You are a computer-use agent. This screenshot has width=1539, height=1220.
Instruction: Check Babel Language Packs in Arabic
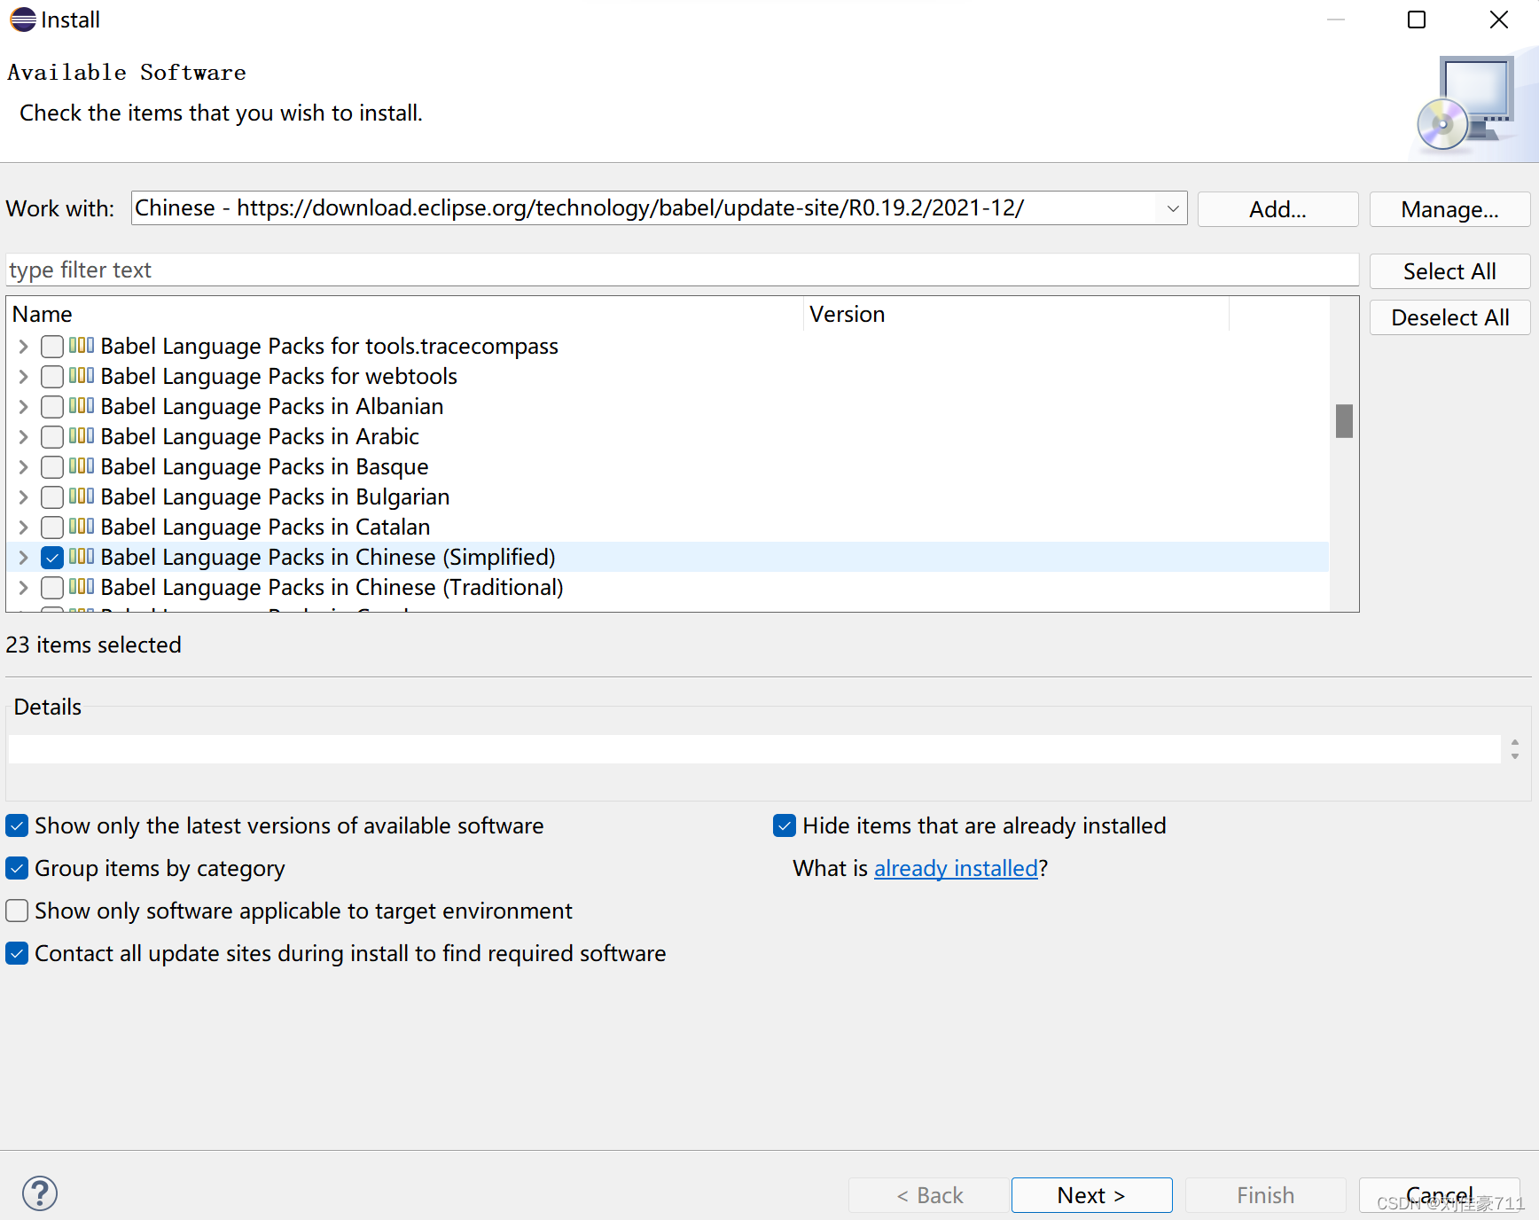tap(52, 437)
